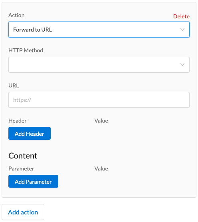The image size is (198, 222).
Task: Click the red Delete link
Action: 181,16
